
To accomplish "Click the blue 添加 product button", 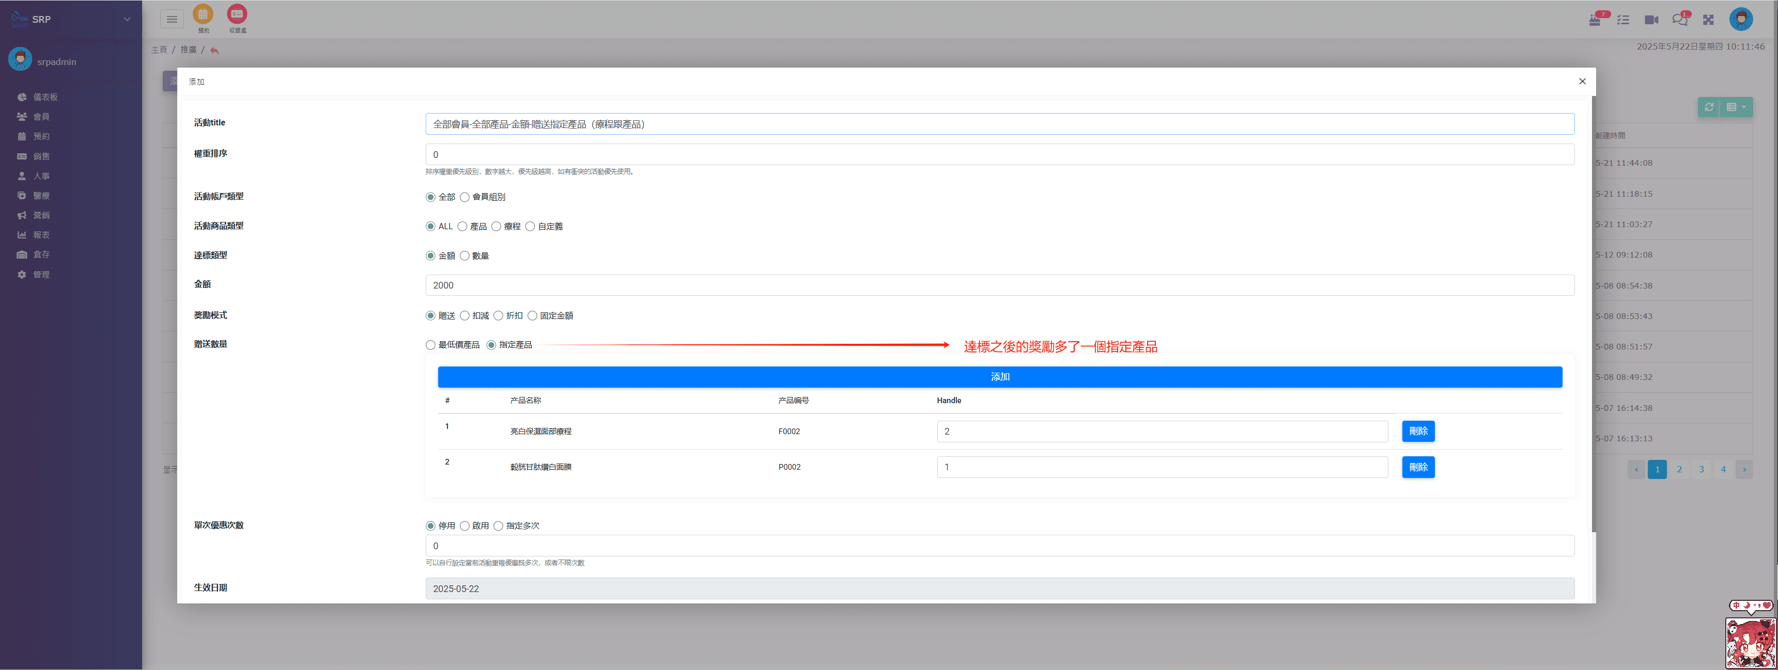I will click(999, 377).
